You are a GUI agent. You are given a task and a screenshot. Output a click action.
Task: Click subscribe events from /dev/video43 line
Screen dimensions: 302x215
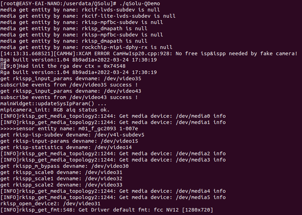69,97
